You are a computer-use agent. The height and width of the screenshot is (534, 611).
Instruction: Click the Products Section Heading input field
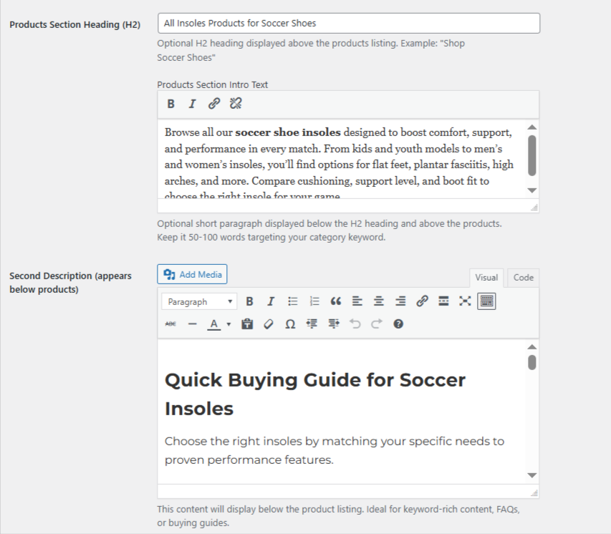(x=347, y=22)
